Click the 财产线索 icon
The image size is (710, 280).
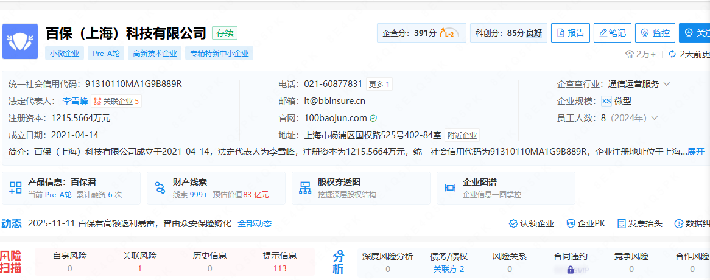pos(160,187)
